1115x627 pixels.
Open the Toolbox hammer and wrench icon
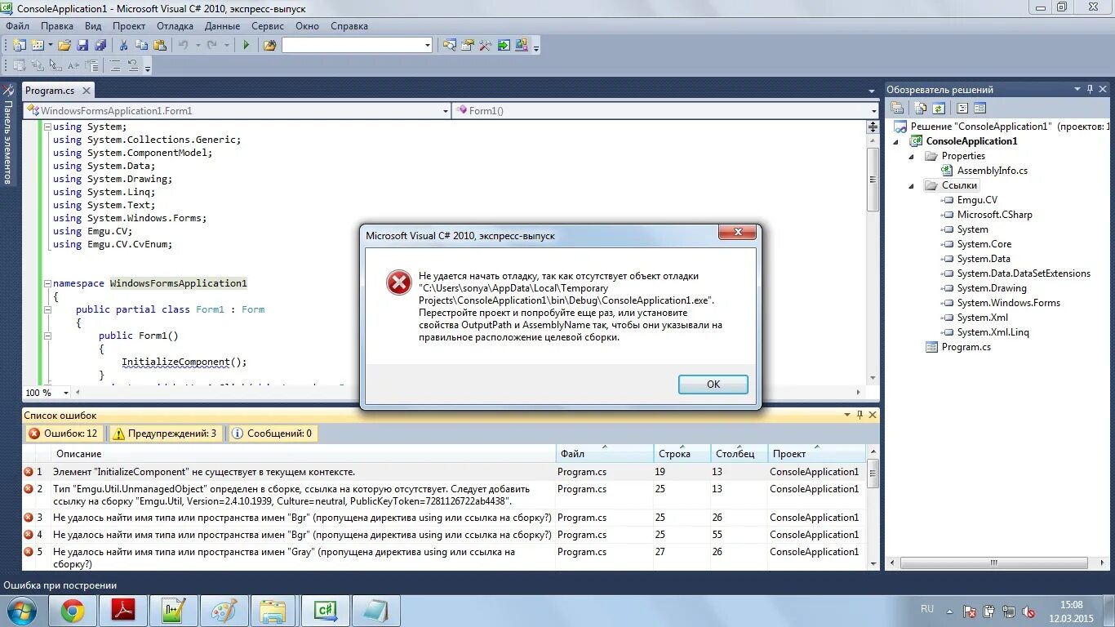[485, 45]
